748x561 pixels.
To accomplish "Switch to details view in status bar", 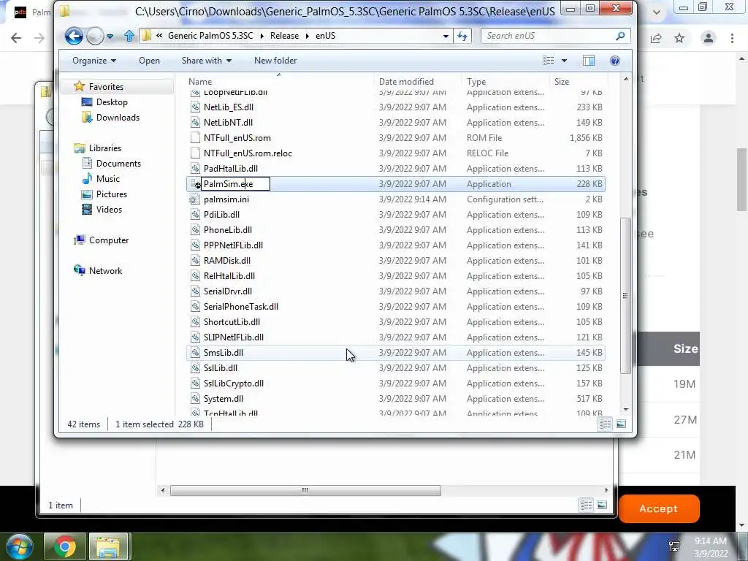I will [x=605, y=424].
